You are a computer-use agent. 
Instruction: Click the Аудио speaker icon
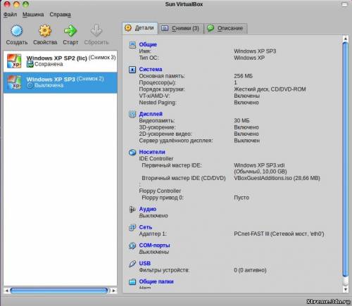tap(132, 209)
